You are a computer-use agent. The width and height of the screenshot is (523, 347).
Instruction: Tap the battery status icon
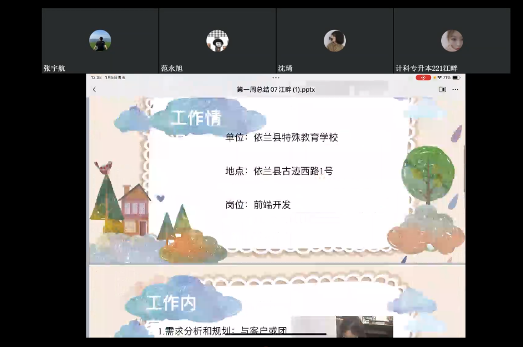[x=455, y=78]
